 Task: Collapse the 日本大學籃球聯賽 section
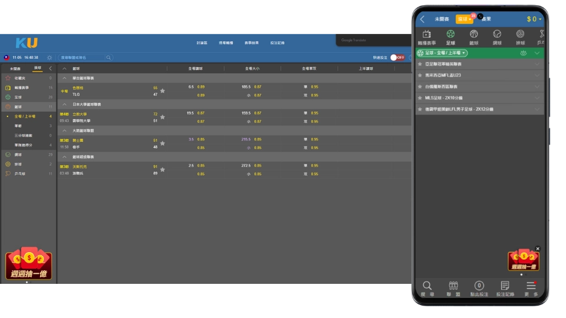[x=65, y=104]
